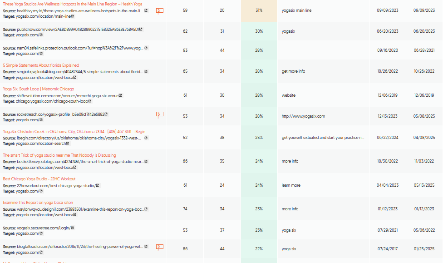Open external icon for rocketreach.co source

point(106,114)
